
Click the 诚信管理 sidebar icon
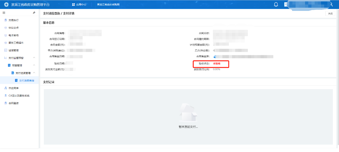[6, 50]
